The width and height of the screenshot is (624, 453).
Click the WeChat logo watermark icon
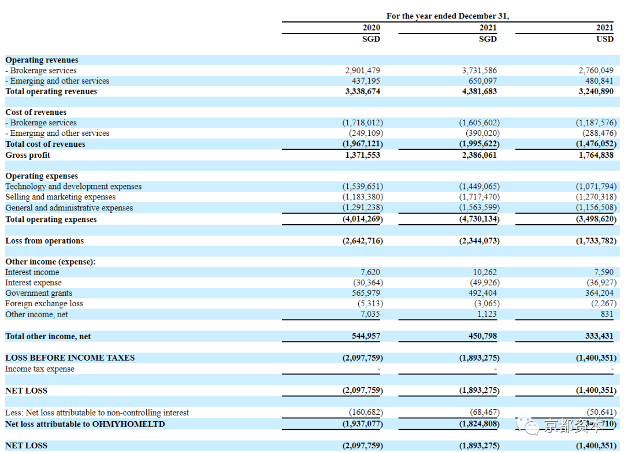click(528, 425)
